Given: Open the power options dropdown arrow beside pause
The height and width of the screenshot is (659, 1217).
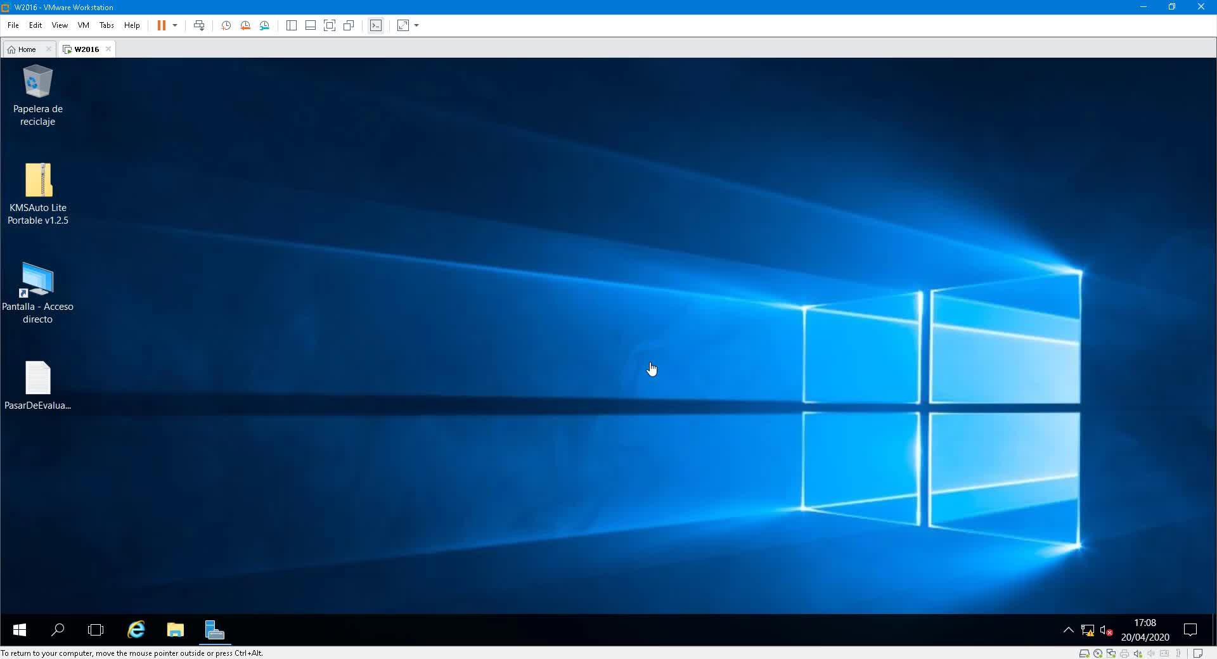Looking at the screenshot, I should 175,25.
